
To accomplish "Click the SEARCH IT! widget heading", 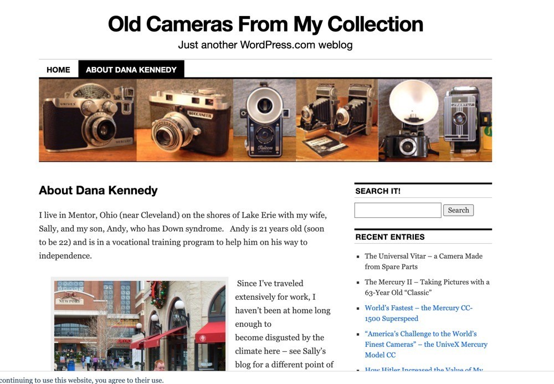I will click(378, 191).
